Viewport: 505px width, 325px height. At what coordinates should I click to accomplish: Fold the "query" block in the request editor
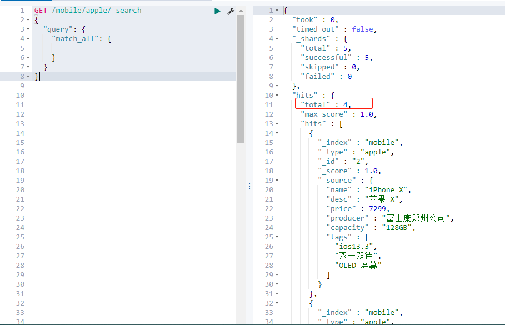28,29
